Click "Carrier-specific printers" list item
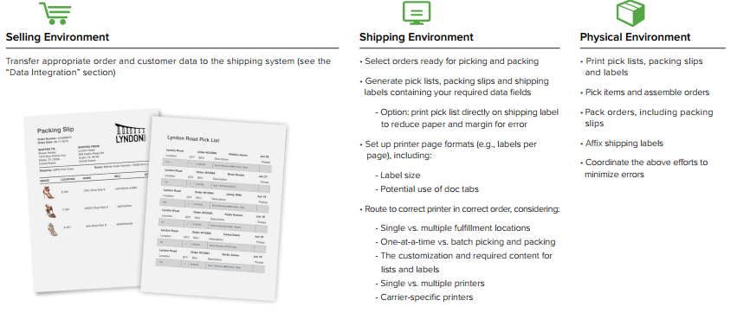 coord(424,297)
